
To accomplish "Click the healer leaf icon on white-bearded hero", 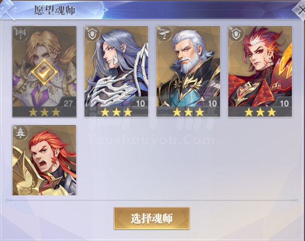I will (x=164, y=34).
